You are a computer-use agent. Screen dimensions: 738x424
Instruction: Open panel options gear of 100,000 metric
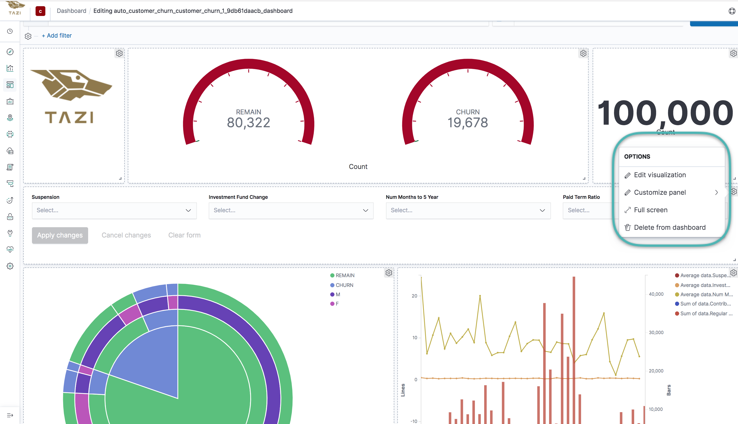tap(733, 53)
